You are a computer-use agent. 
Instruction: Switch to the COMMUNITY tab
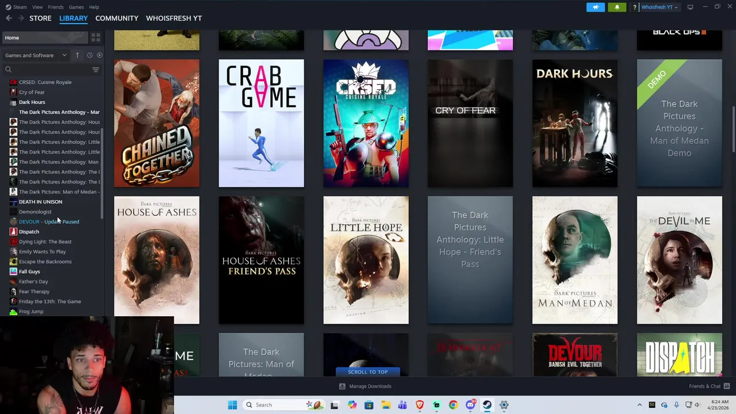117,18
